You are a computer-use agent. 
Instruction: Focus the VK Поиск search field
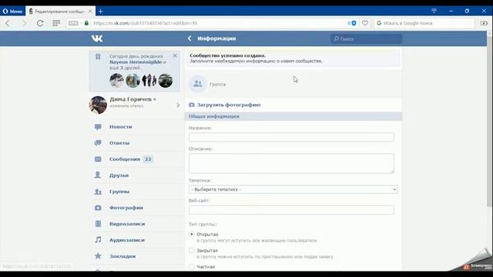click(x=367, y=39)
